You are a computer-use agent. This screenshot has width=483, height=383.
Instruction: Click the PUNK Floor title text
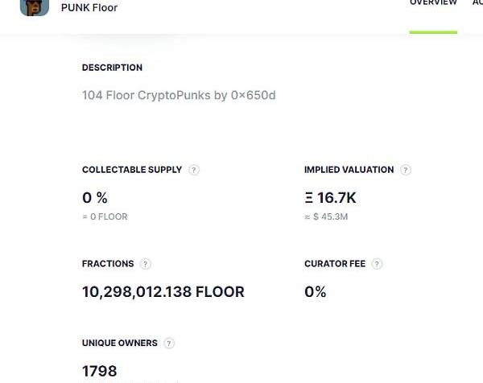coord(89,8)
